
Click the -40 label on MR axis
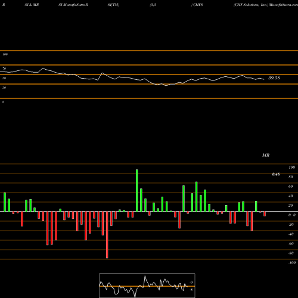tap(291, 234)
